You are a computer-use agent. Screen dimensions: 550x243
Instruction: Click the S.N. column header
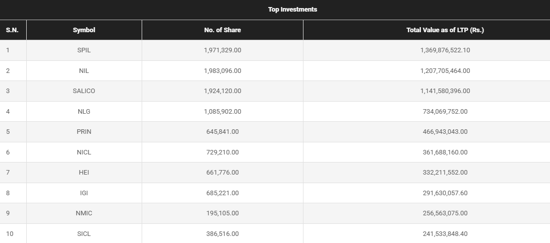12,30
